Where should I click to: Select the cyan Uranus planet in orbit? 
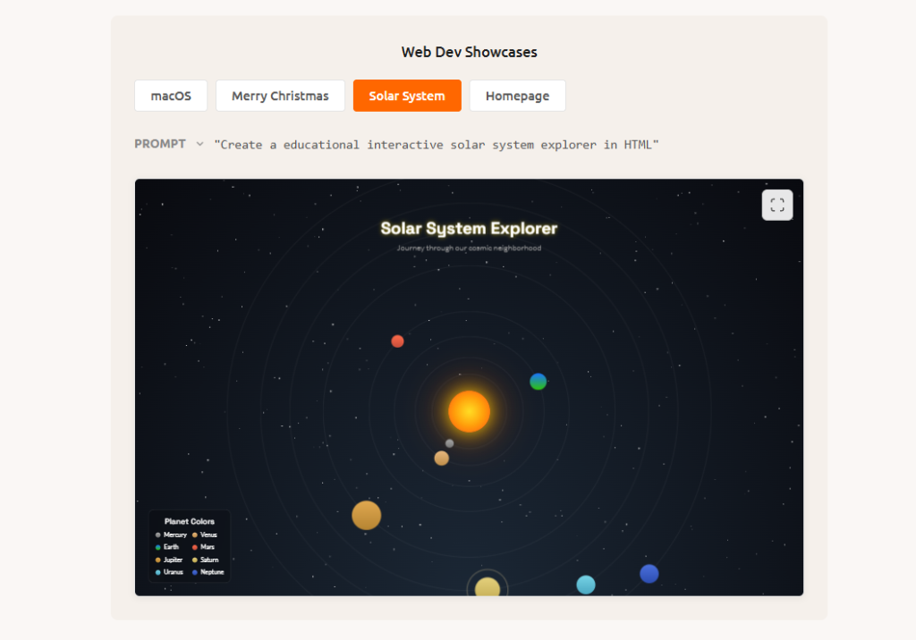pos(586,585)
